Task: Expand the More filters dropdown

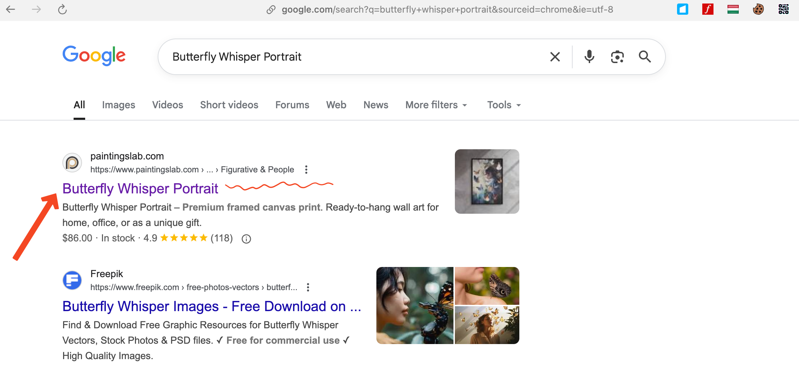Action: pyautogui.click(x=436, y=105)
